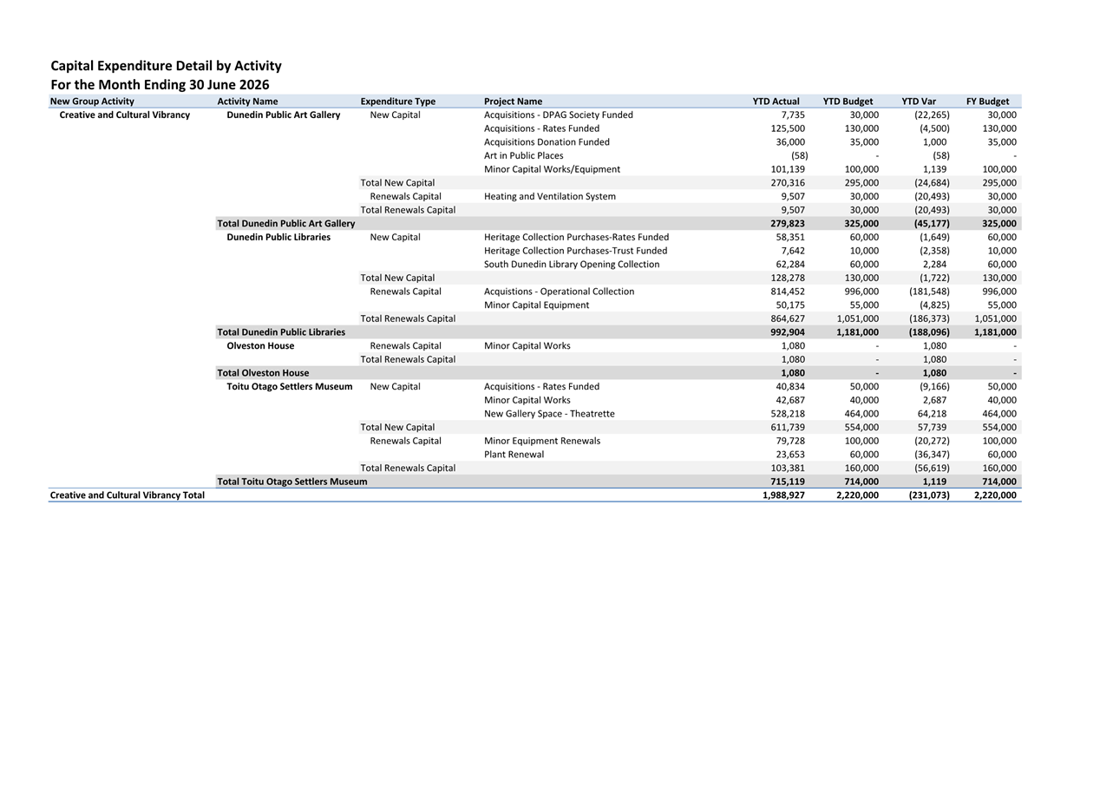The image size is (1113, 787).
Task: Click the Operational Collection YTD Actual 814,452
Action: pos(788,292)
